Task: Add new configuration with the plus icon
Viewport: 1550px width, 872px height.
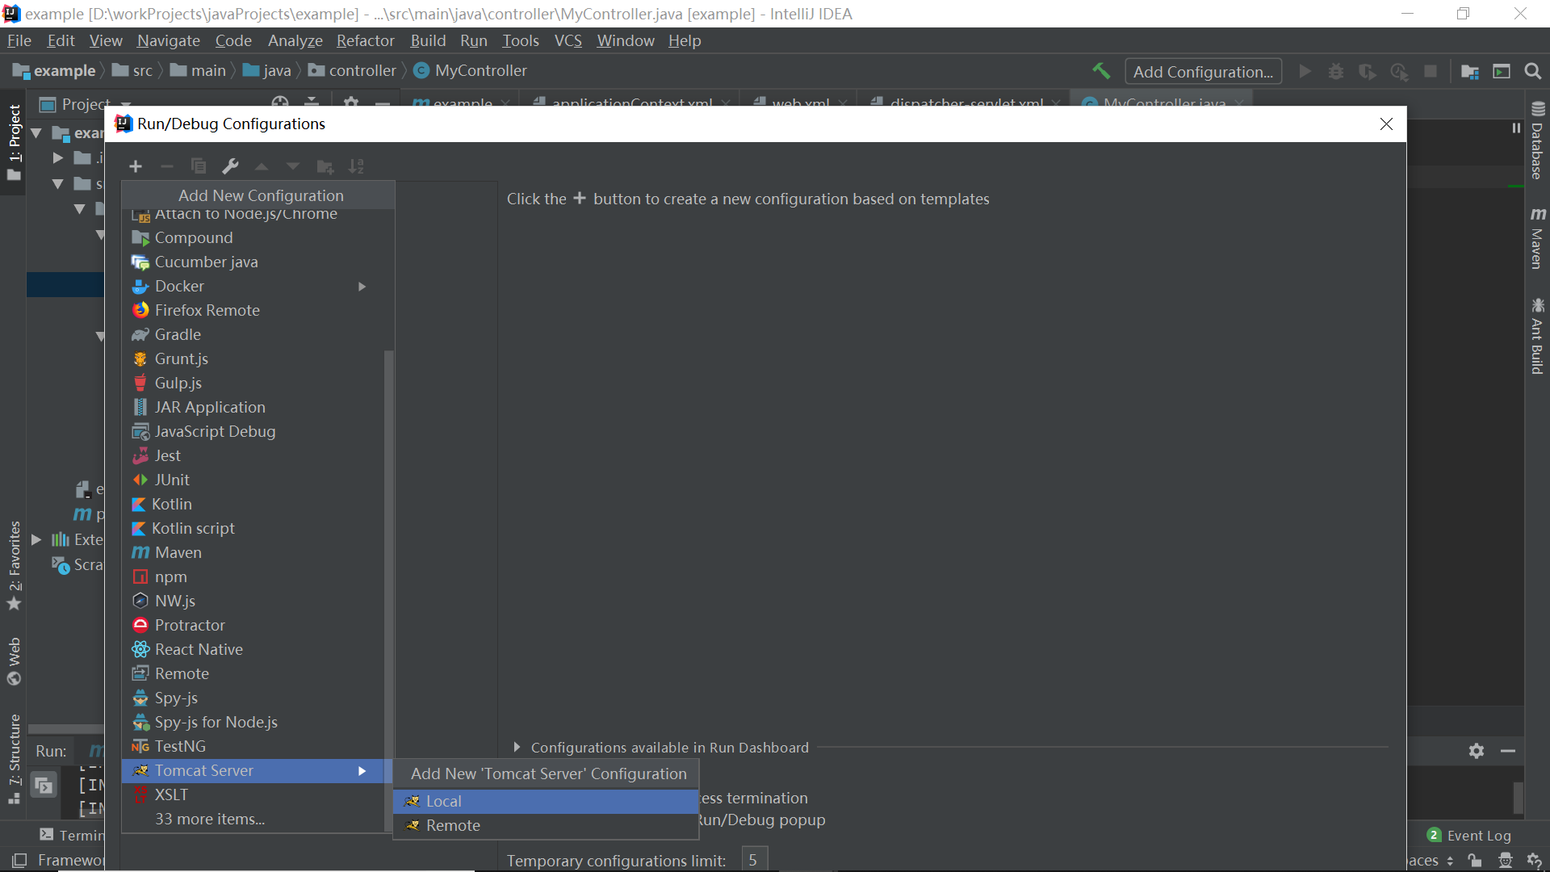Action: coord(135,166)
